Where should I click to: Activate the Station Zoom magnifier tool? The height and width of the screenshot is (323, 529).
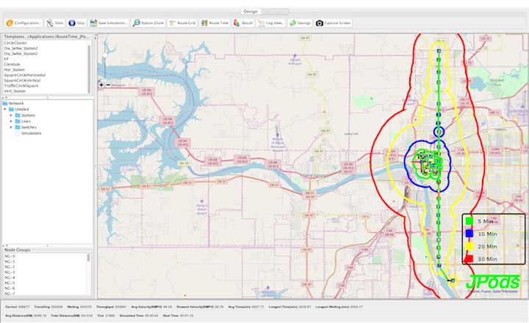148,23
